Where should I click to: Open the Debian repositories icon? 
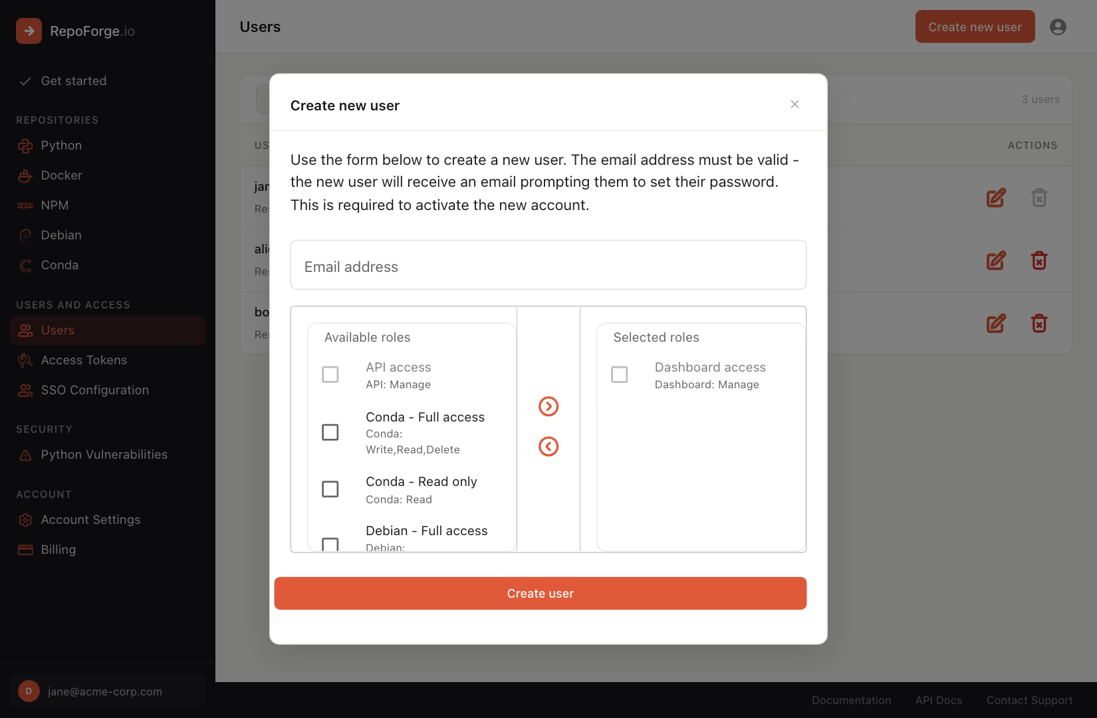[x=25, y=235]
